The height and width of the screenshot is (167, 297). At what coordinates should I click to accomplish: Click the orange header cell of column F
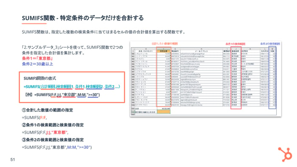[164, 51]
